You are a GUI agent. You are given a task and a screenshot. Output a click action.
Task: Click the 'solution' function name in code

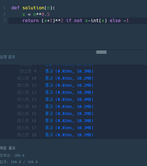pos(33,8)
